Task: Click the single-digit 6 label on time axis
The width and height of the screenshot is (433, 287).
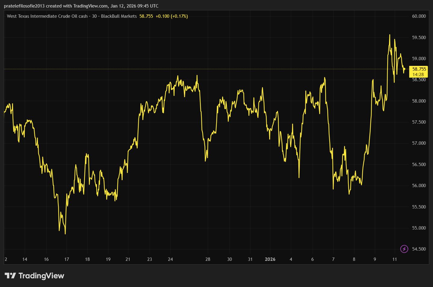Action: click(x=313, y=259)
